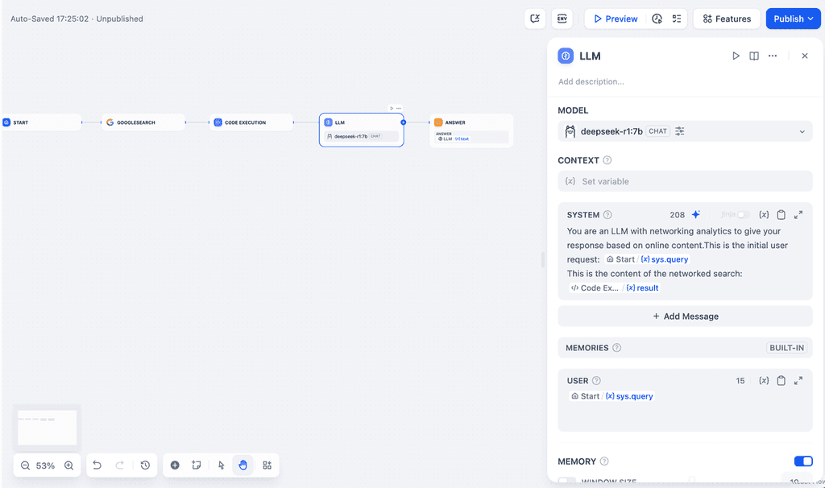Run the LLM node from the panel header
This screenshot has width=825, height=488.
736,56
